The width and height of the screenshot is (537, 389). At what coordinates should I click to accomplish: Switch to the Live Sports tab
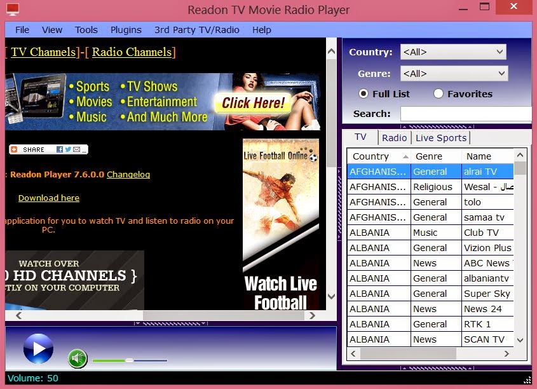click(440, 137)
